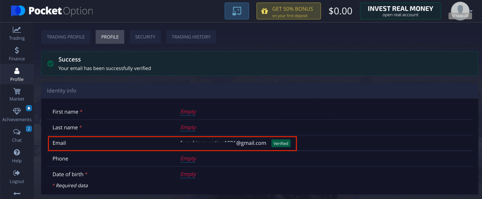Screen dimensions: 482x199
Task: Click the Help question mark icon
Action: coord(17,153)
